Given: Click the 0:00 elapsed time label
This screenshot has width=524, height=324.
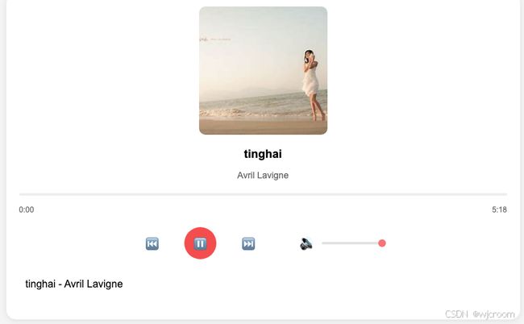Looking at the screenshot, I should click(27, 210).
